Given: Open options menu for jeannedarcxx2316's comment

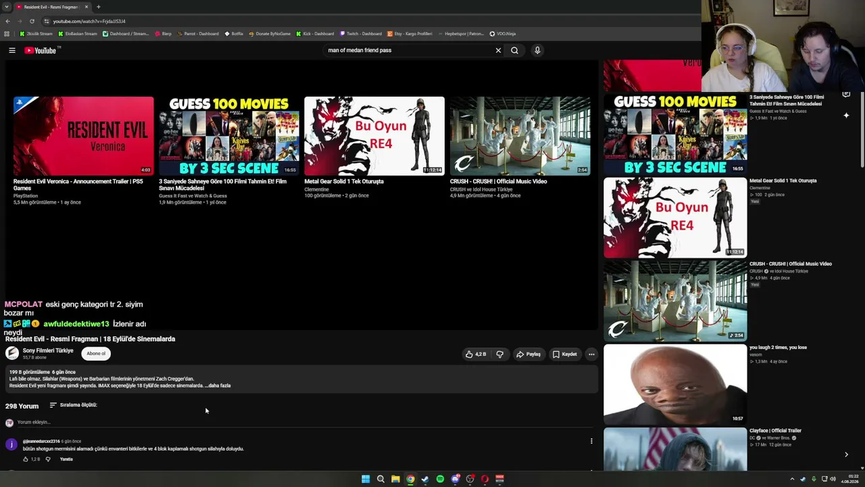Looking at the screenshot, I should (x=591, y=441).
